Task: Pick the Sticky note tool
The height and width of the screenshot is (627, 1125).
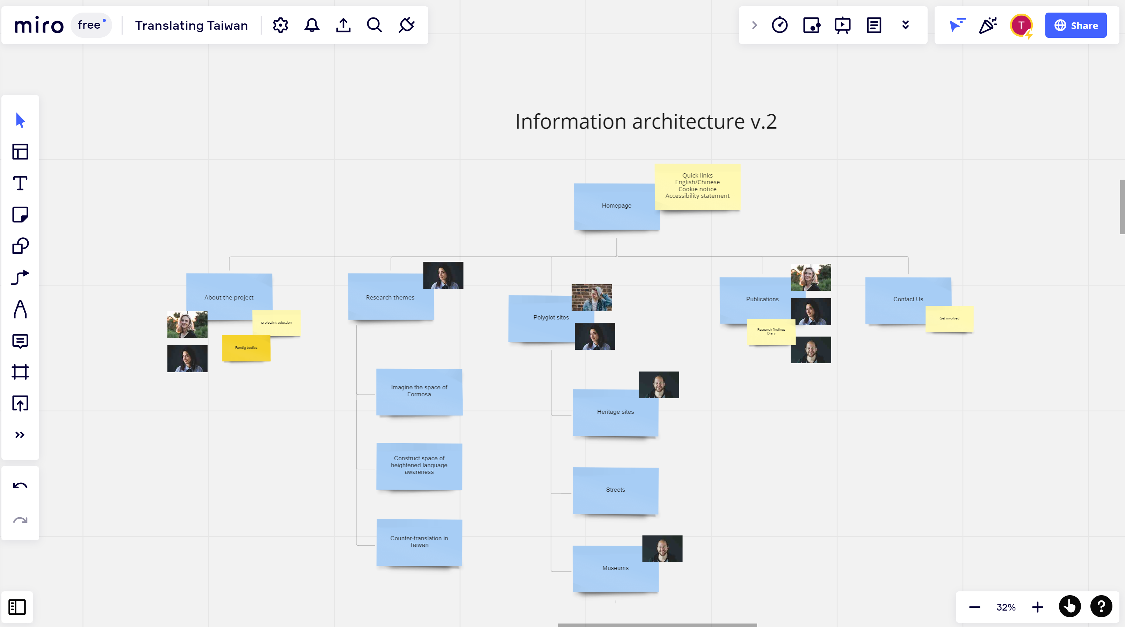Action: point(20,215)
